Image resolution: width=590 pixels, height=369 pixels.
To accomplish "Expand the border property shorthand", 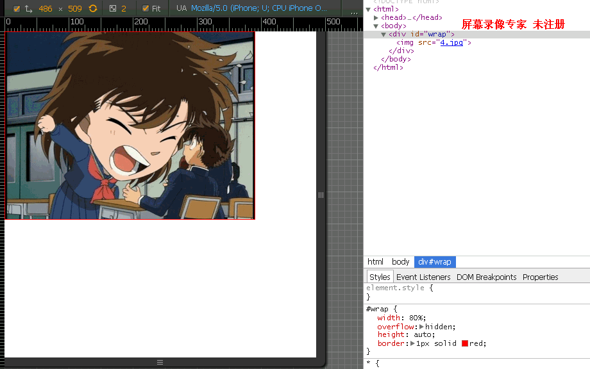I will tap(412, 343).
